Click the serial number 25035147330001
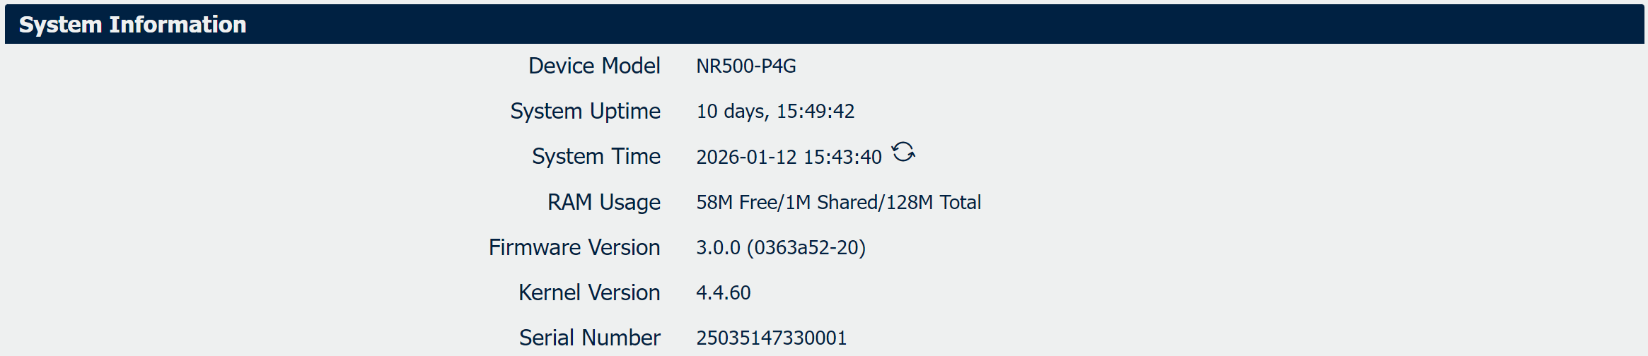 pos(771,338)
